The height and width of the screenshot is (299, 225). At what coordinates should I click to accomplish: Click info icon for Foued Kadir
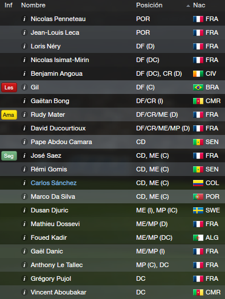point(24,237)
